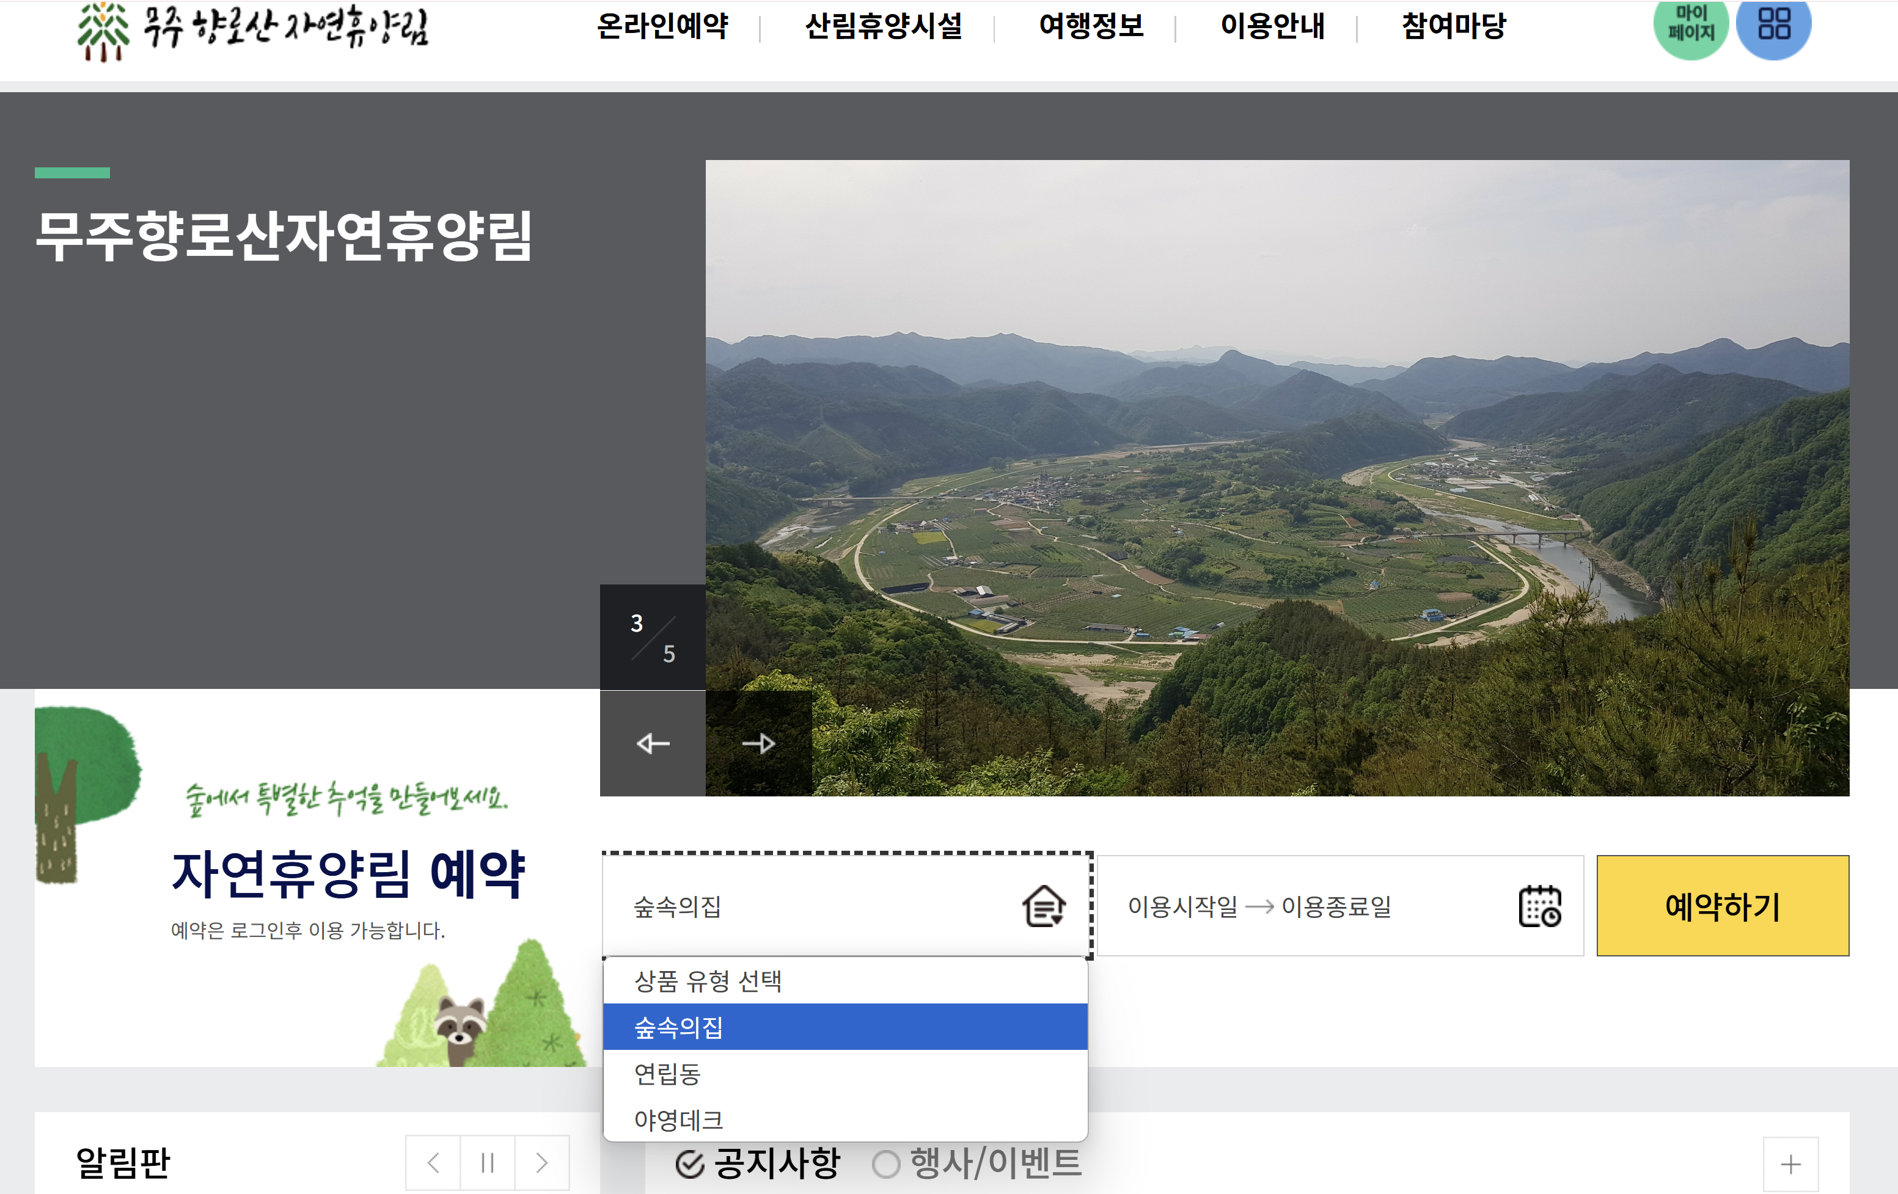Viewport: 1898px width, 1194px height.
Task: Select the 행사/이벤트 radio option
Action: tap(976, 1163)
